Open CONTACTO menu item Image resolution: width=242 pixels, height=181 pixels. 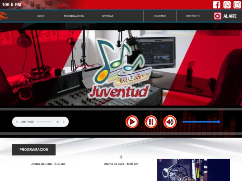click(x=193, y=16)
